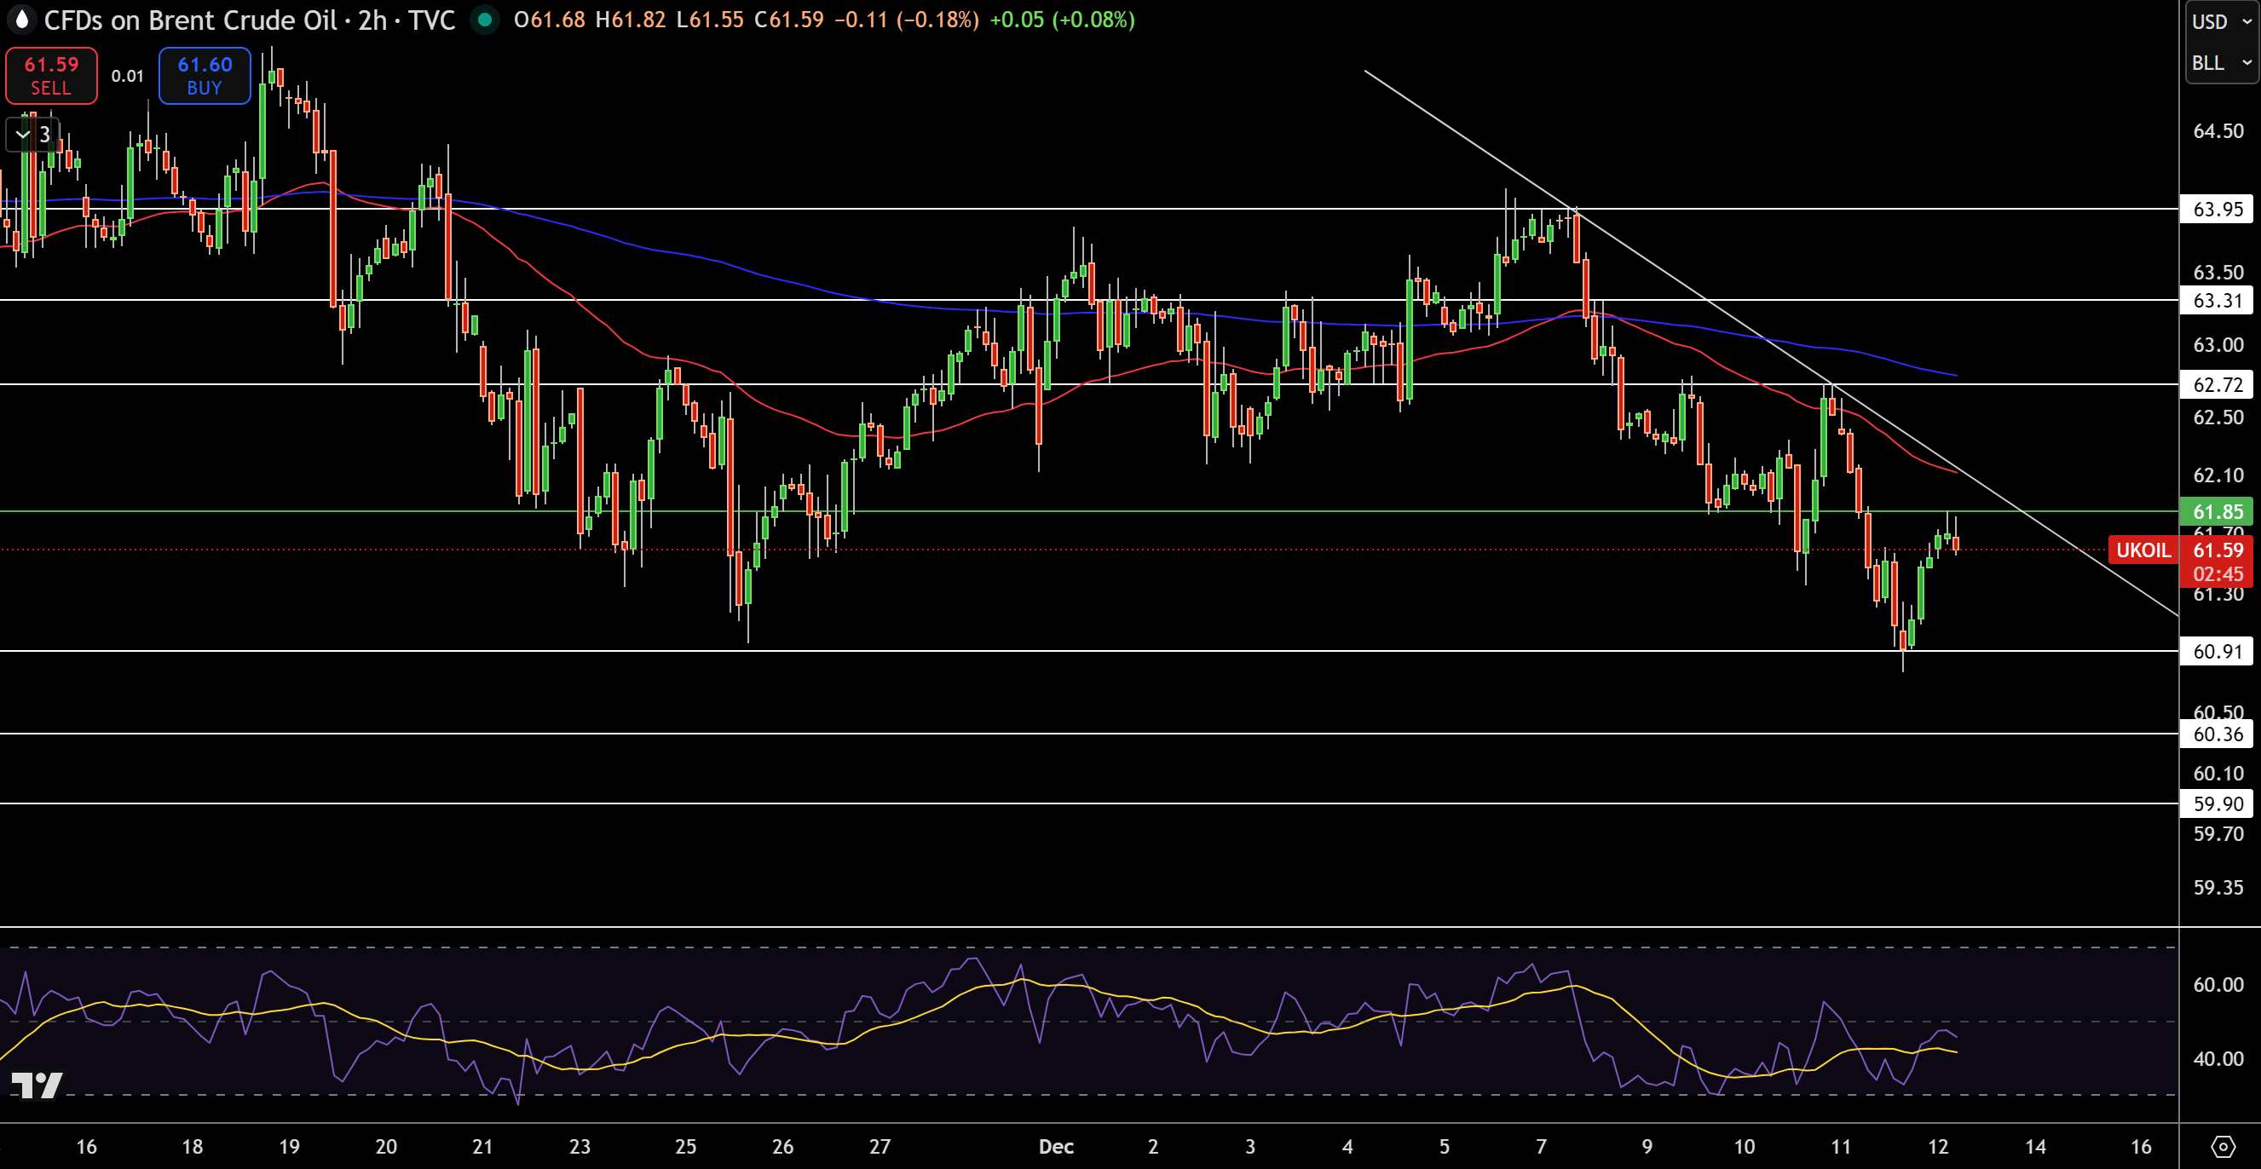Click the Brent Crude Oil droplet symbol icon
This screenshot has height=1169, width=2261.
pyautogui.click(x=22, y=20)
